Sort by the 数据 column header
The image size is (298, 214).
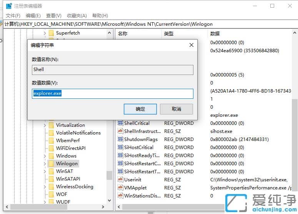point(250,34)
